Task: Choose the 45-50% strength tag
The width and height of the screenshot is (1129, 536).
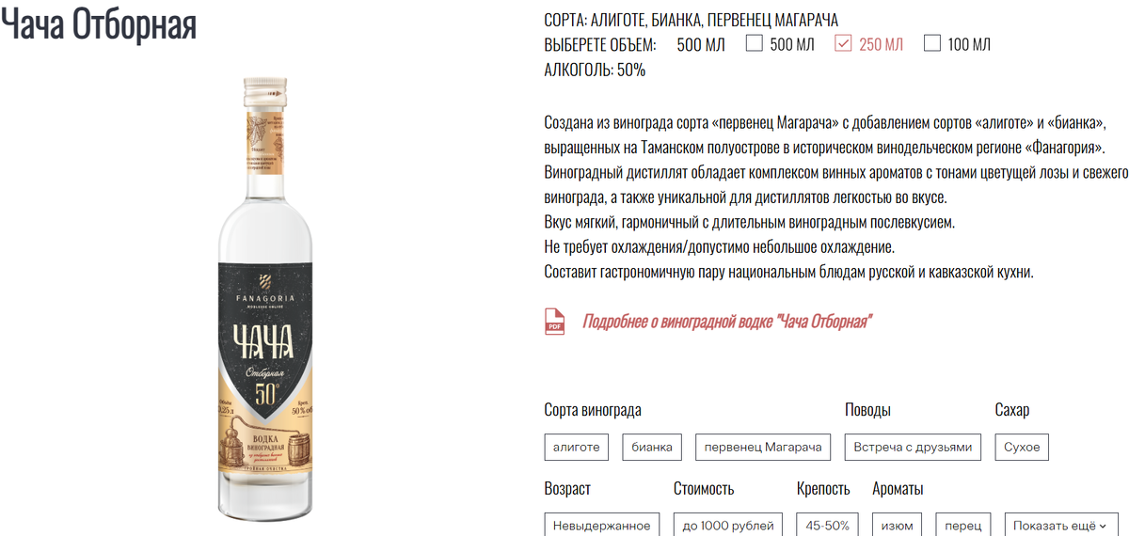Action: 828,526
